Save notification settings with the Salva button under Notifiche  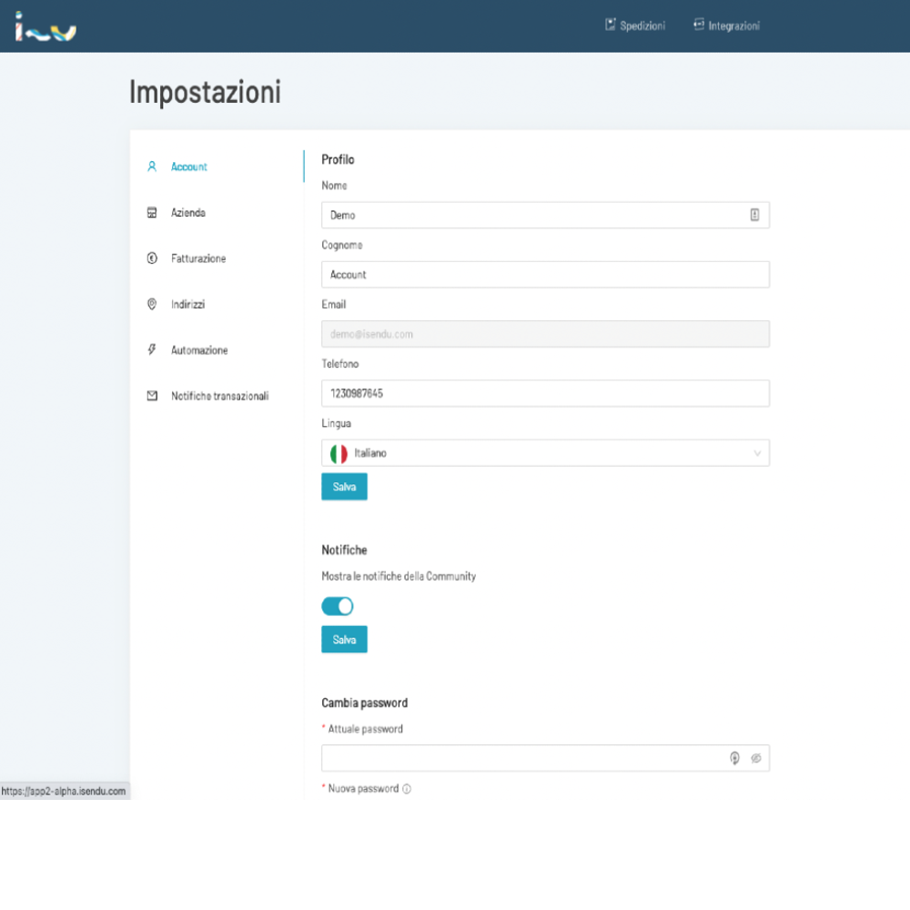(344, 639)
